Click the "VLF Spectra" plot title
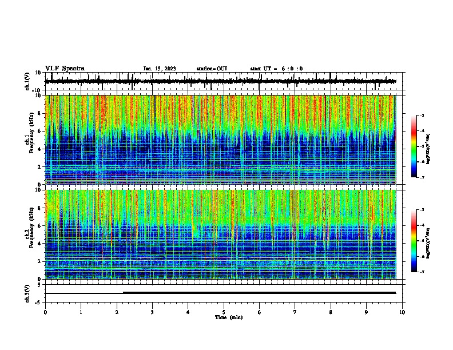453x350 pixels. (65, 69)
